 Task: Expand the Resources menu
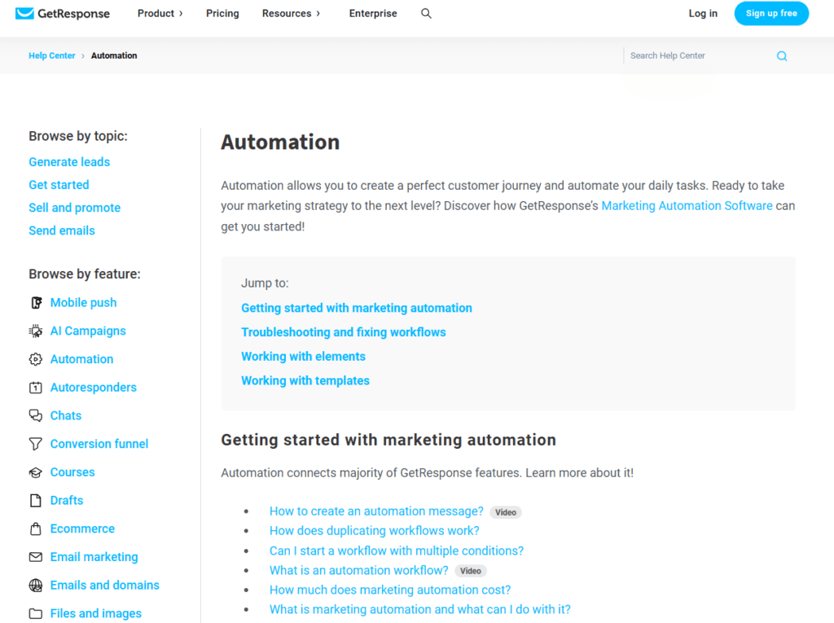click(x=291, y=13)
